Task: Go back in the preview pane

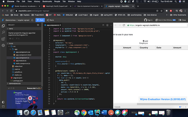Action: (116, 25)
